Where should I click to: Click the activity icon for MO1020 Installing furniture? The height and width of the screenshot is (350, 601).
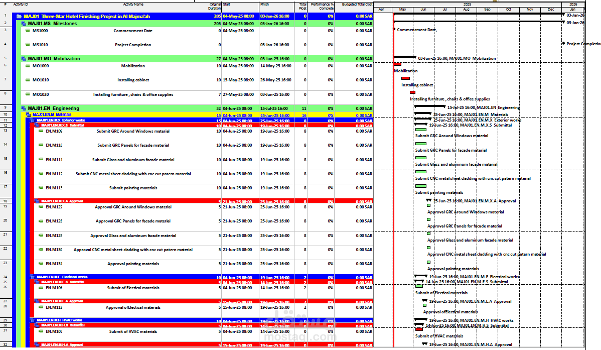pyautogui.click(x=28, y=94)
